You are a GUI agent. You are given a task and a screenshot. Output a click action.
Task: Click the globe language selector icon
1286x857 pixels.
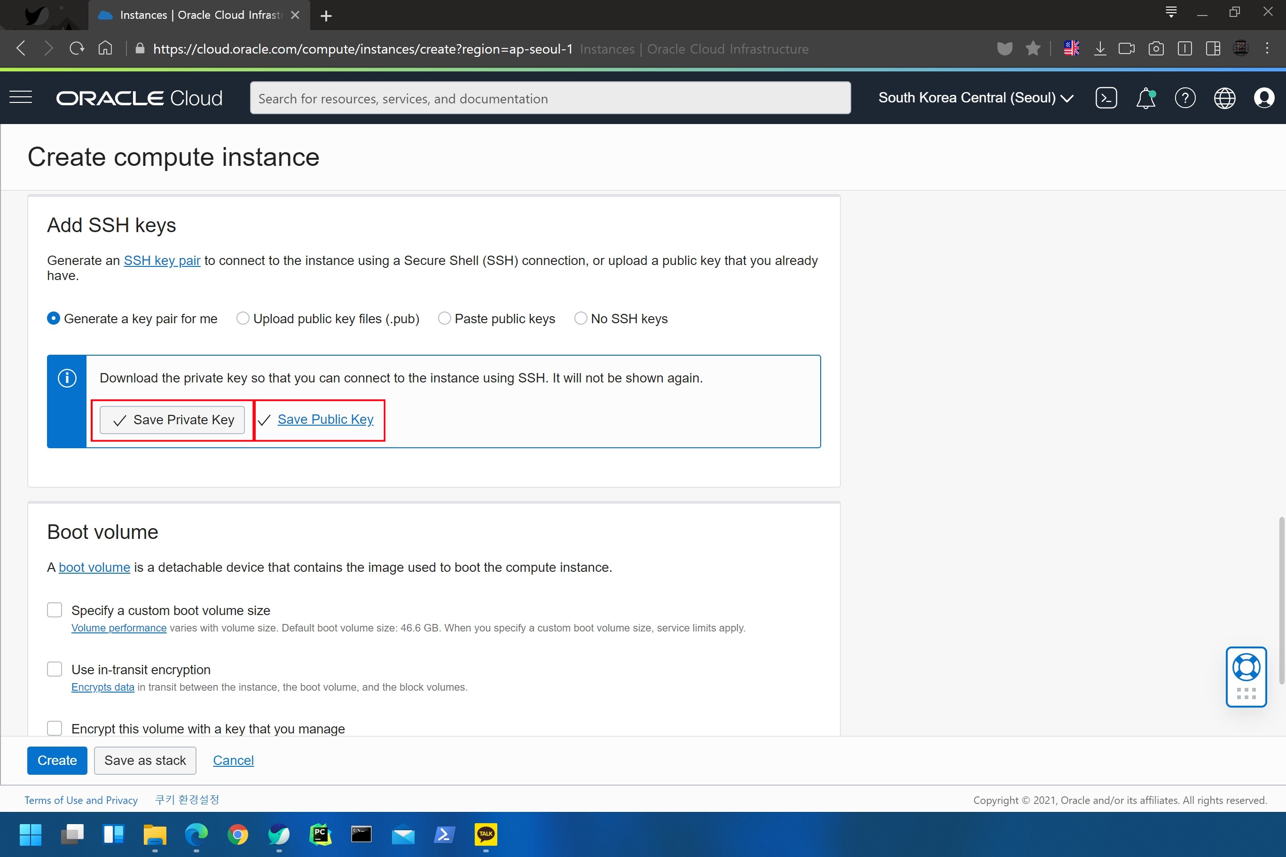coord(1224,98)
